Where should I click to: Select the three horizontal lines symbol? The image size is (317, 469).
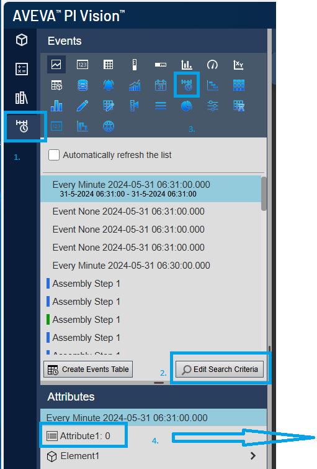(161, 106)
